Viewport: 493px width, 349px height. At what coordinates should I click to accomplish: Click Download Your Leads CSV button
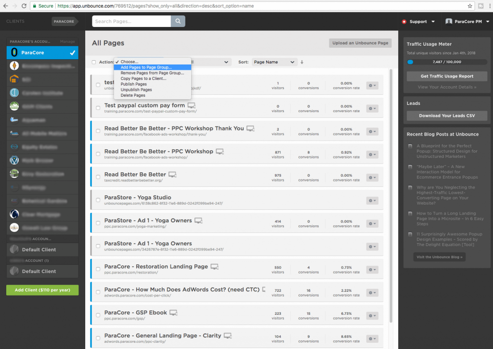447,116
